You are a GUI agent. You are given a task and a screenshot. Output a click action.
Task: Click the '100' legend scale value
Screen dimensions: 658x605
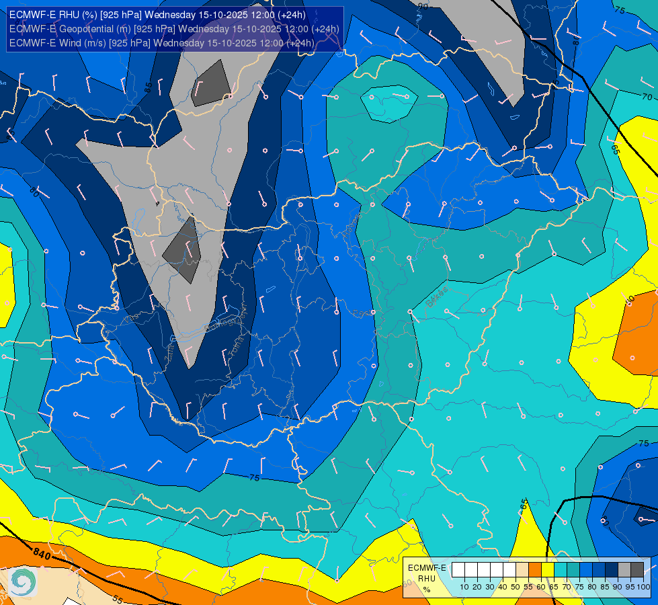(x=643, y=587)
